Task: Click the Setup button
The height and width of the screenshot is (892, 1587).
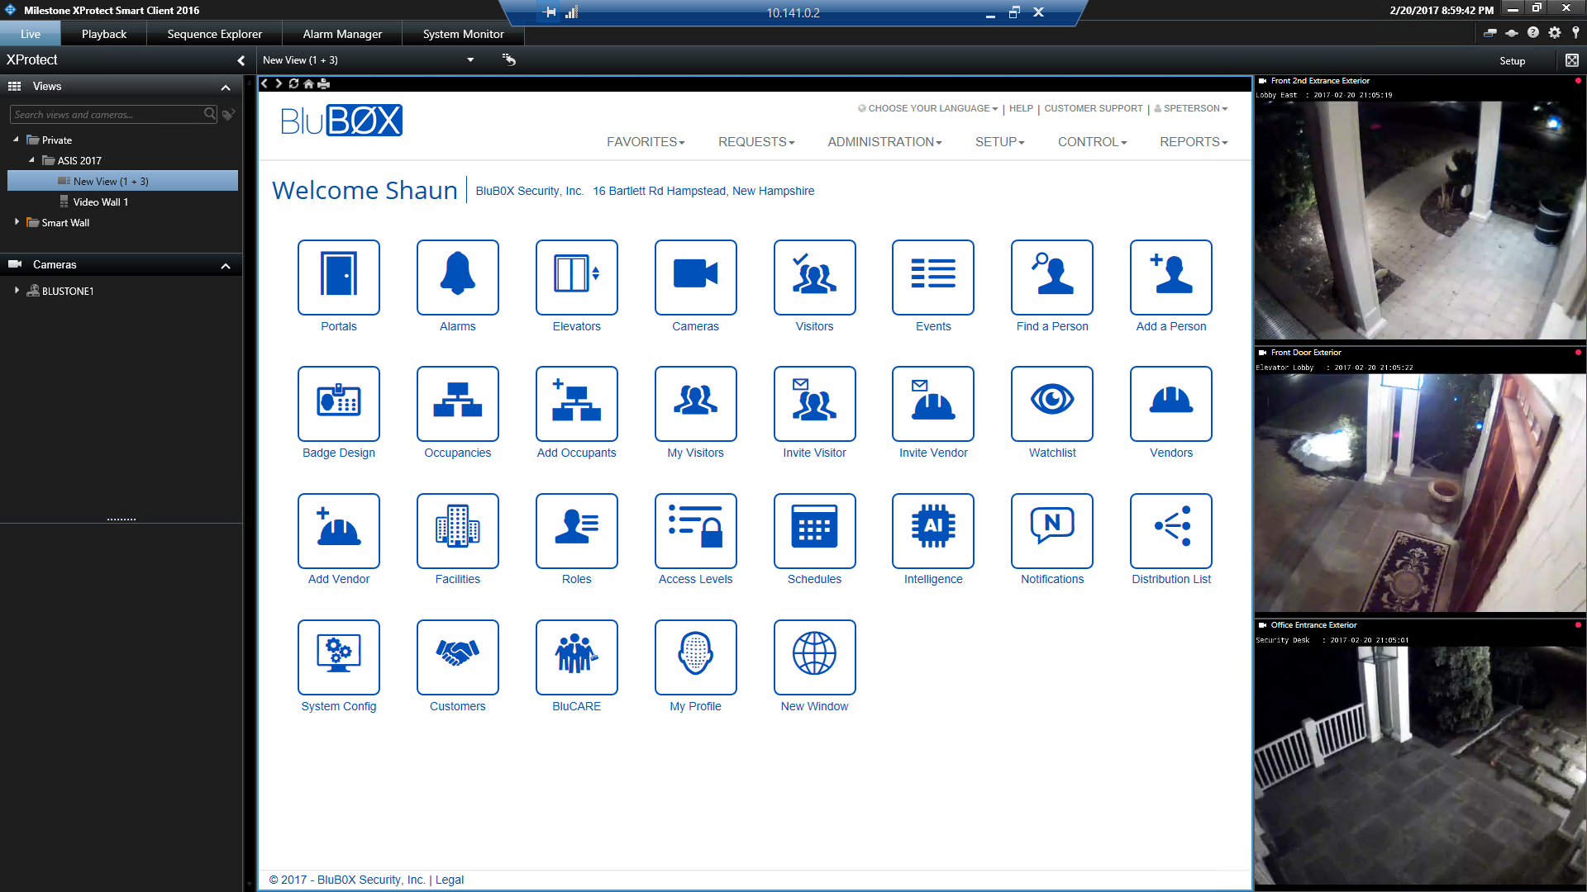Action: pos(1512,61)
